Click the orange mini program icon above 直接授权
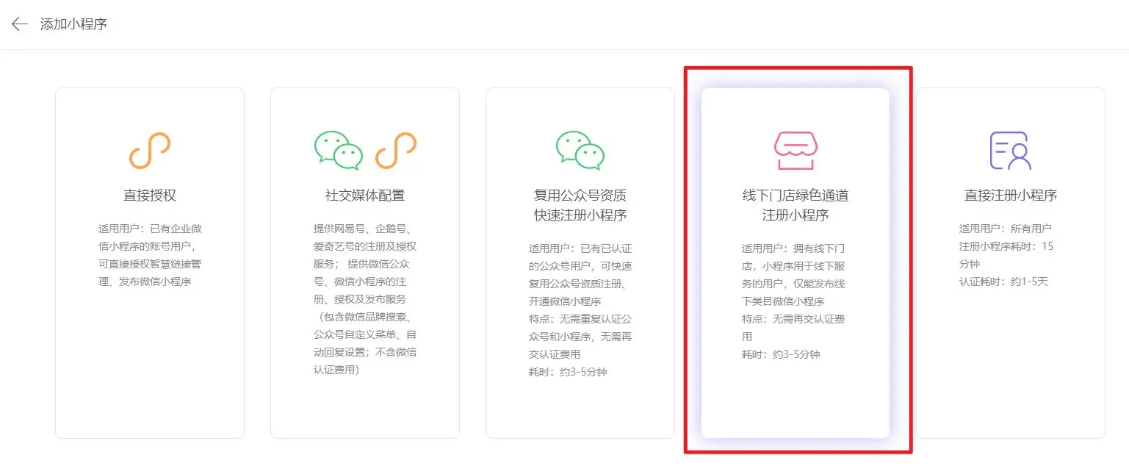Viewport: 1129px width, 466px height. (150, 151)
